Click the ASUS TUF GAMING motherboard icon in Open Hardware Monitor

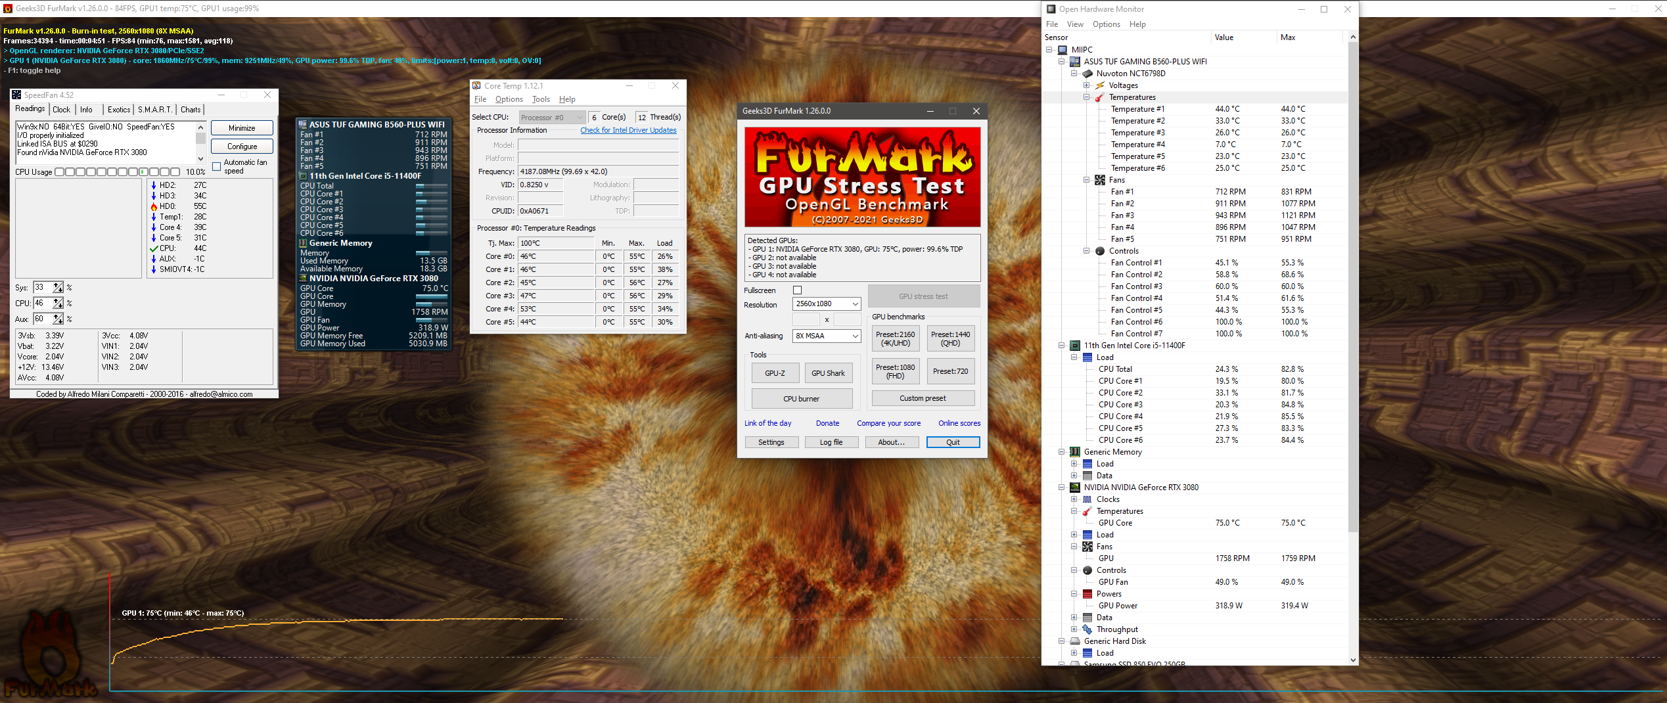point(1075,62)
